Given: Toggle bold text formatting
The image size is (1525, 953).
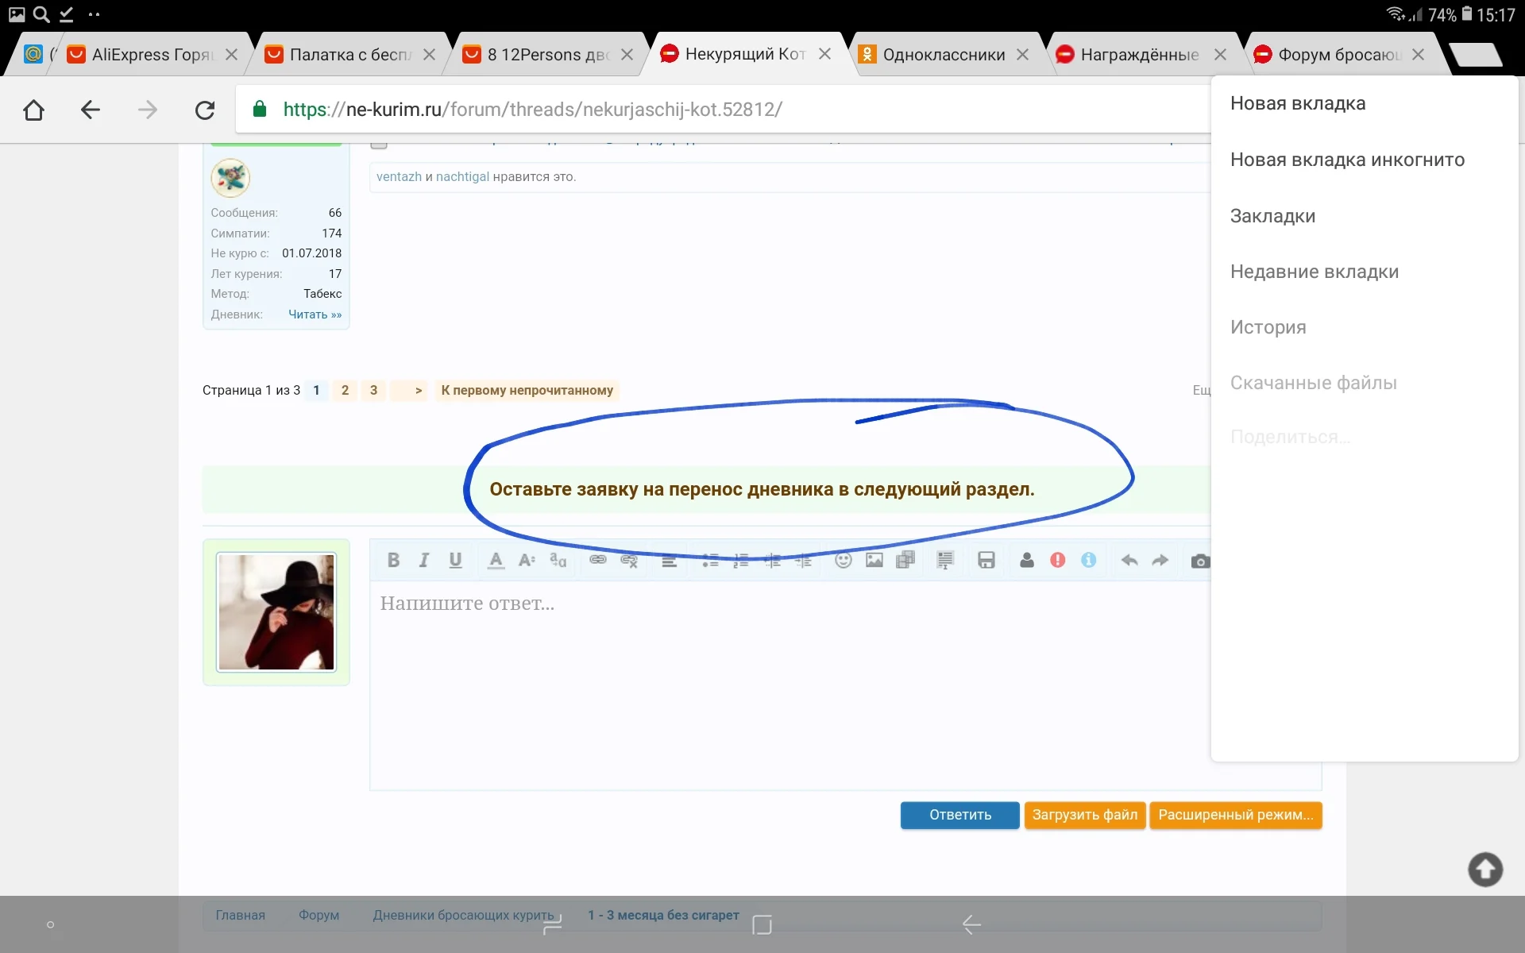Looking at the screenshot, I should click(x=393, y=560).
